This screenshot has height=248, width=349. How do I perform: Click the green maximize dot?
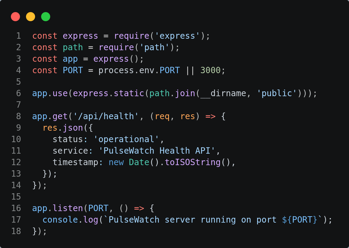[46, 17]
